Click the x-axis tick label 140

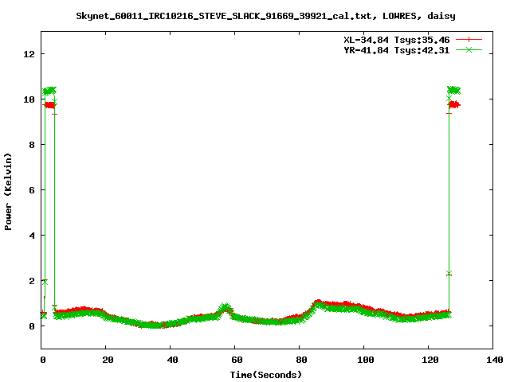494,360
